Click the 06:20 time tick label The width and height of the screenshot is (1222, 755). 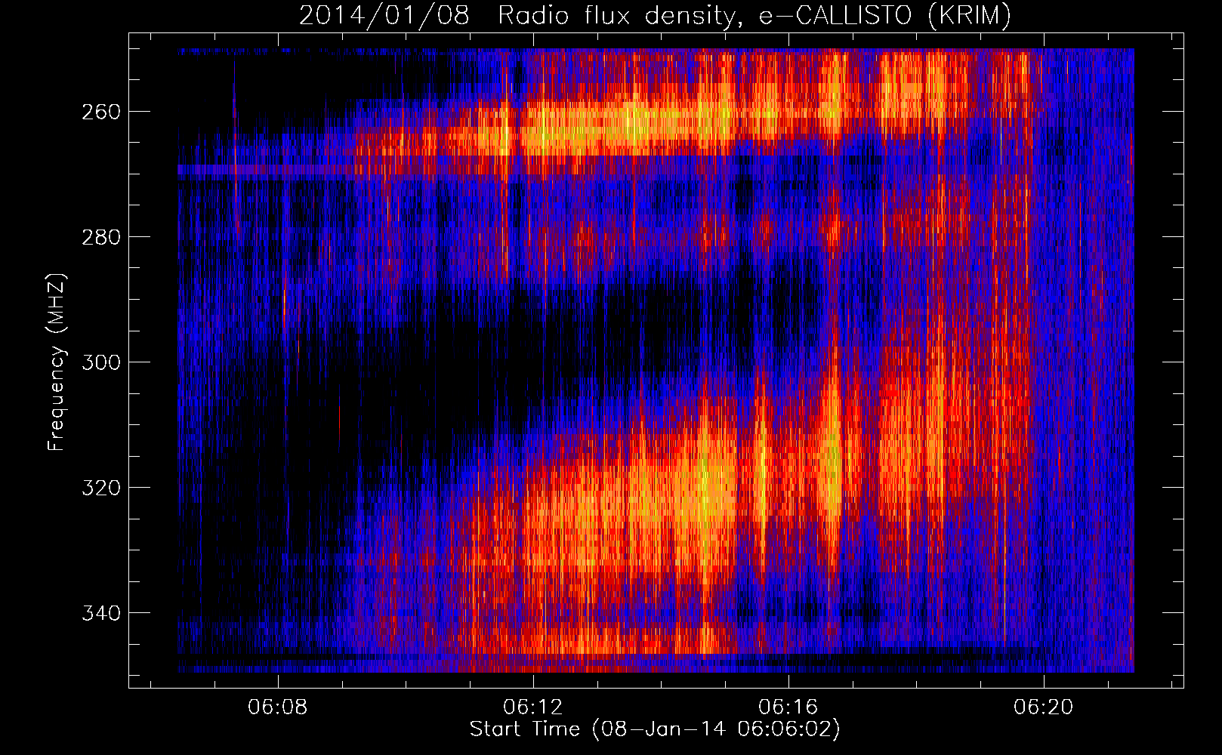point(1044,707)
